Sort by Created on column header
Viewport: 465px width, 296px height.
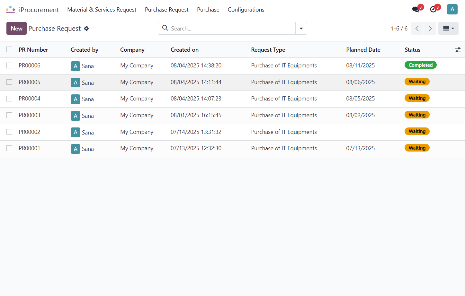point(184,50)
